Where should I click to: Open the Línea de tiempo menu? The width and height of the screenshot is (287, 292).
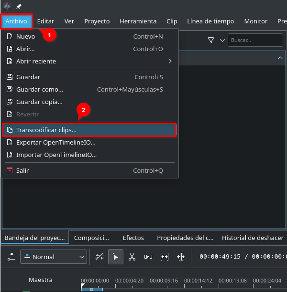click(x=210, y=21)
